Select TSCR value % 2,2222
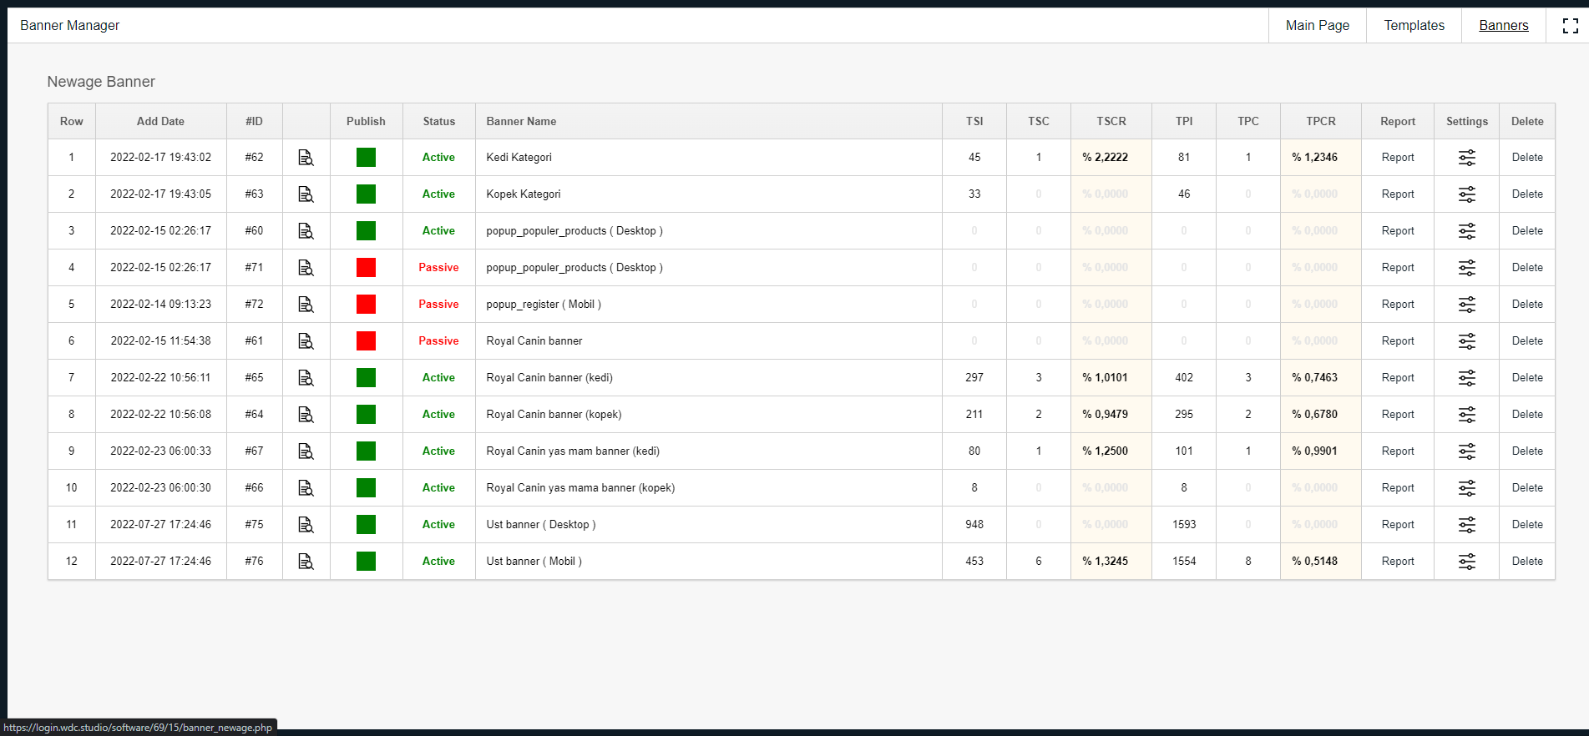Viewport: 1589px width, 736px height. [1105, 158]
